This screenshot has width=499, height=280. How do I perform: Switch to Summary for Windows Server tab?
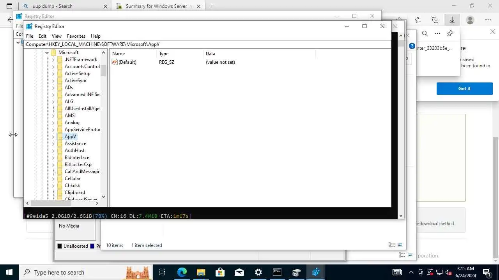pos(159,6)
